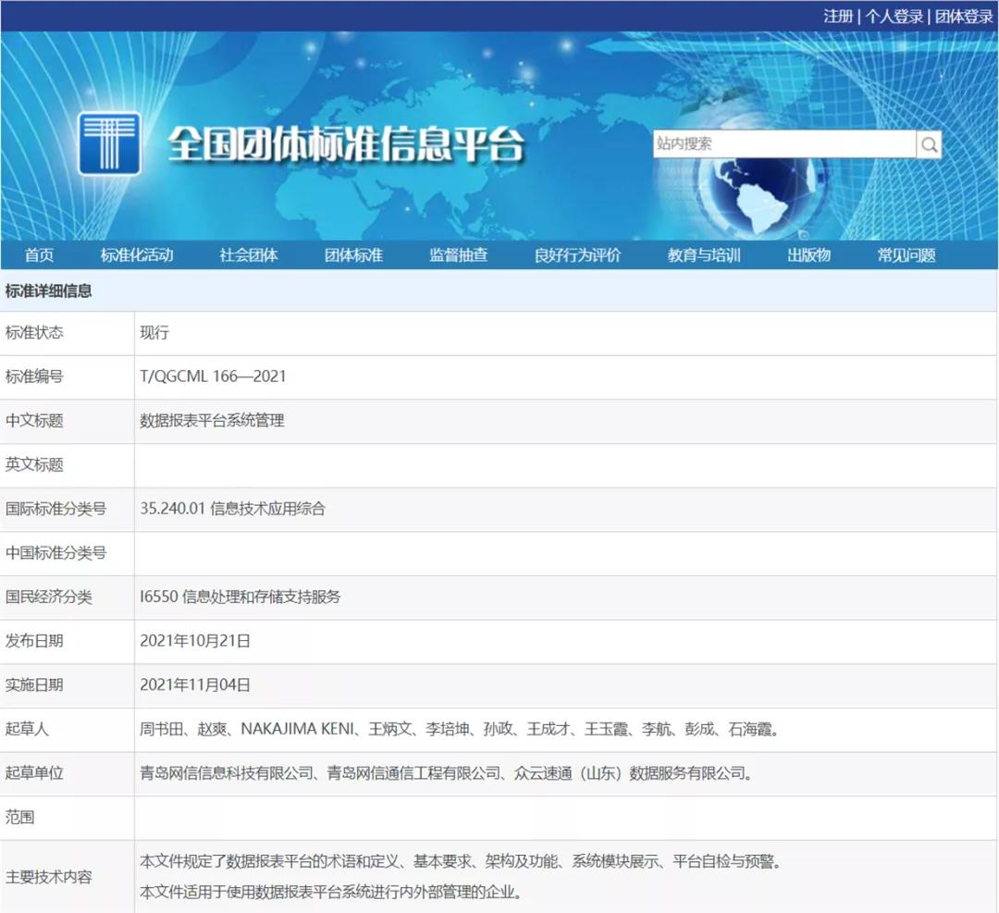Click the search magnifier icon
999x913 pixels.
pyautogui.click(x=929, y=144)
